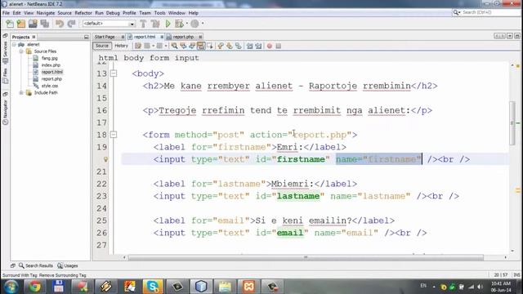Image resolution: width=523 pixels, height=294 pixels.
Task: Select report.php in project tree
Action: tap(51, 79)
